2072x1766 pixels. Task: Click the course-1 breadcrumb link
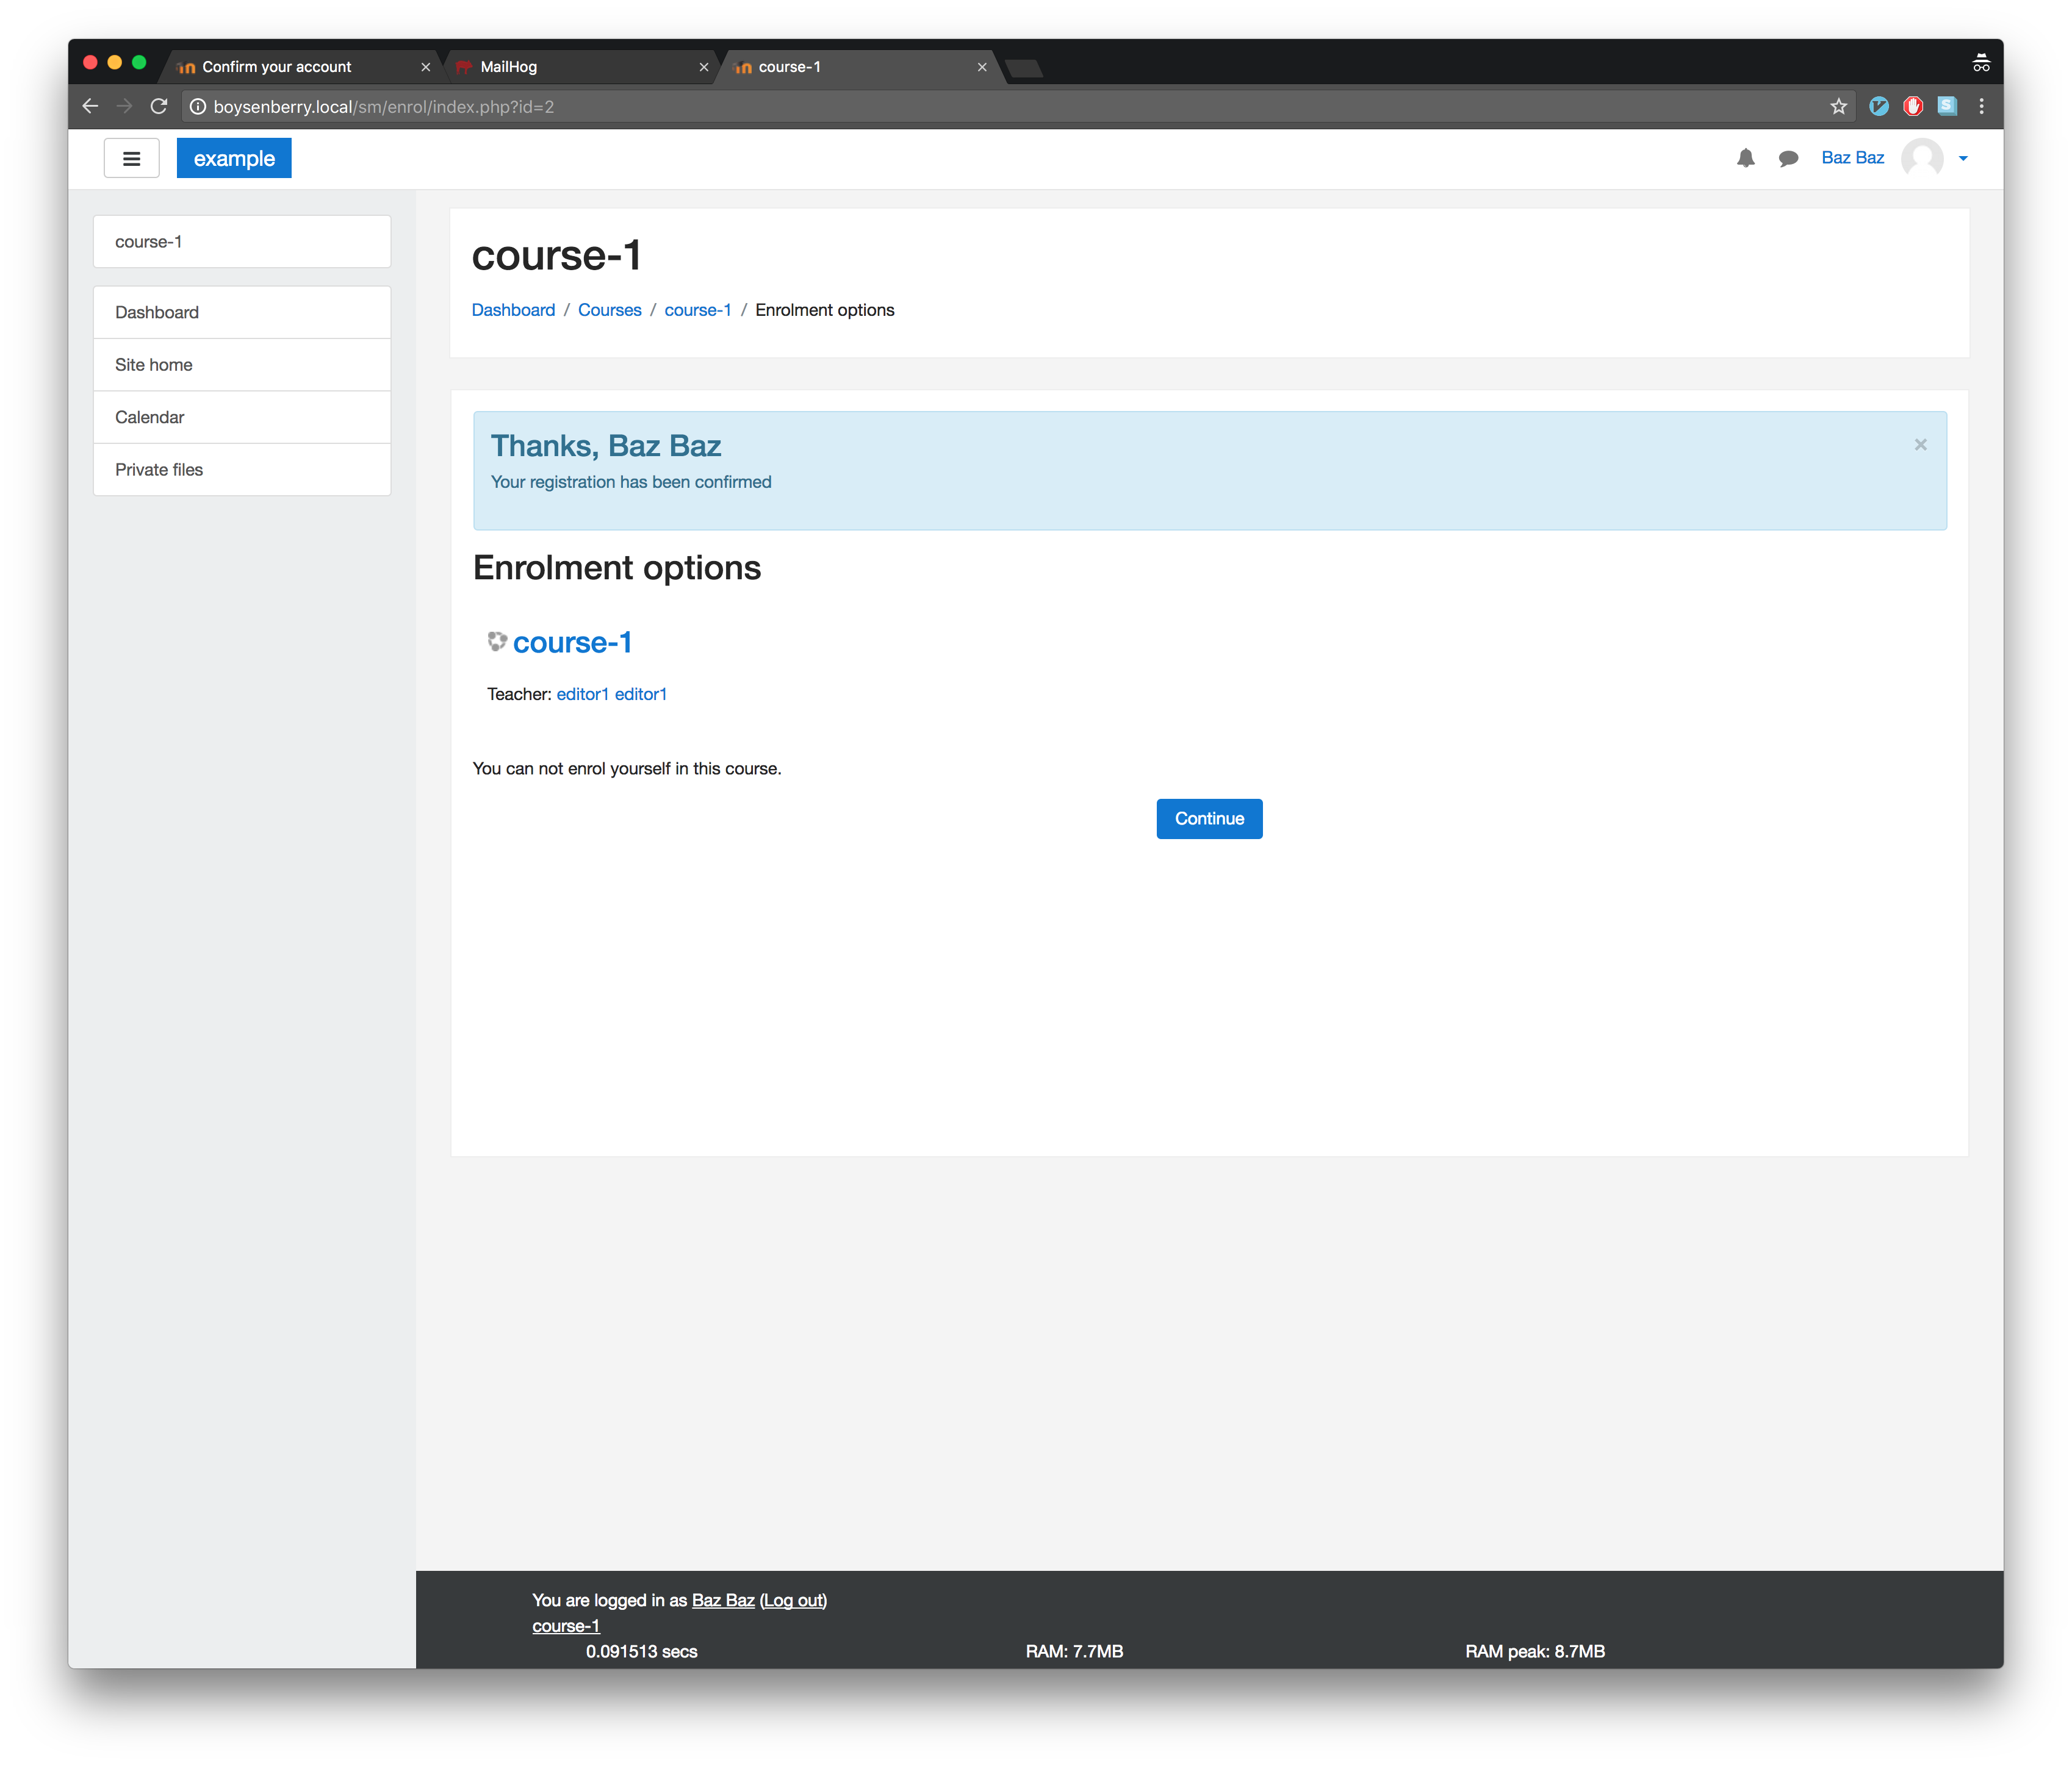[x=698, y=310]
